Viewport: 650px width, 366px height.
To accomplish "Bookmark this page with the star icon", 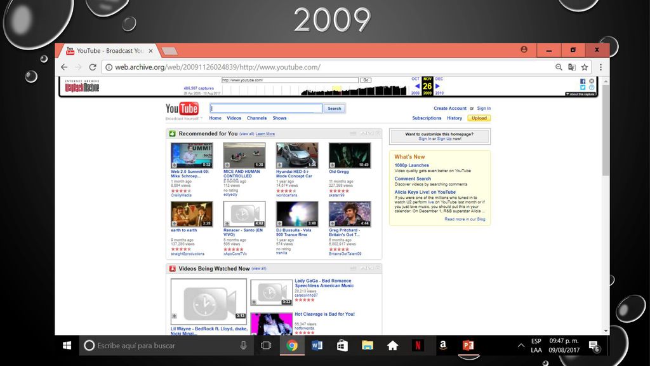I will (585, 67).
